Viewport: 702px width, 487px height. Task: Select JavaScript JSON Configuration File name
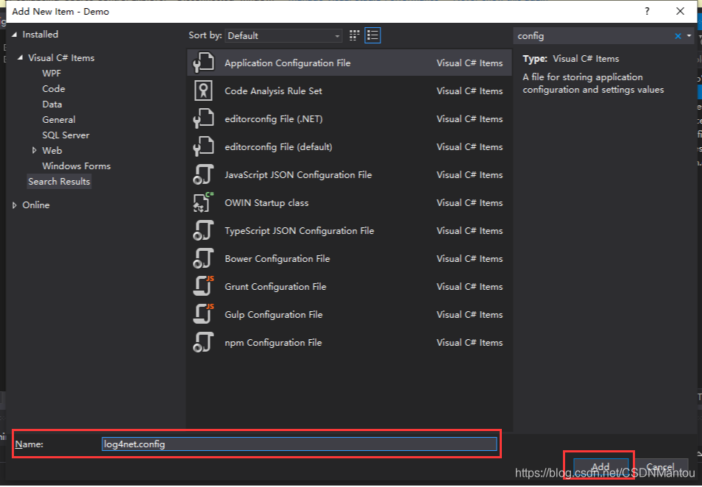(298, 175)
